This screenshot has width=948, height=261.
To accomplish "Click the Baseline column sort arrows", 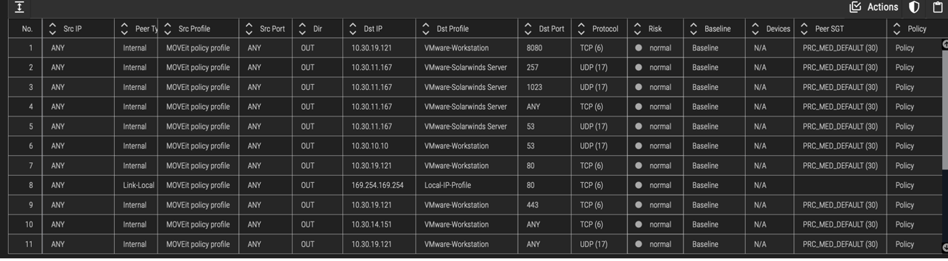I will pyautogui.click(x=693, y=29).
